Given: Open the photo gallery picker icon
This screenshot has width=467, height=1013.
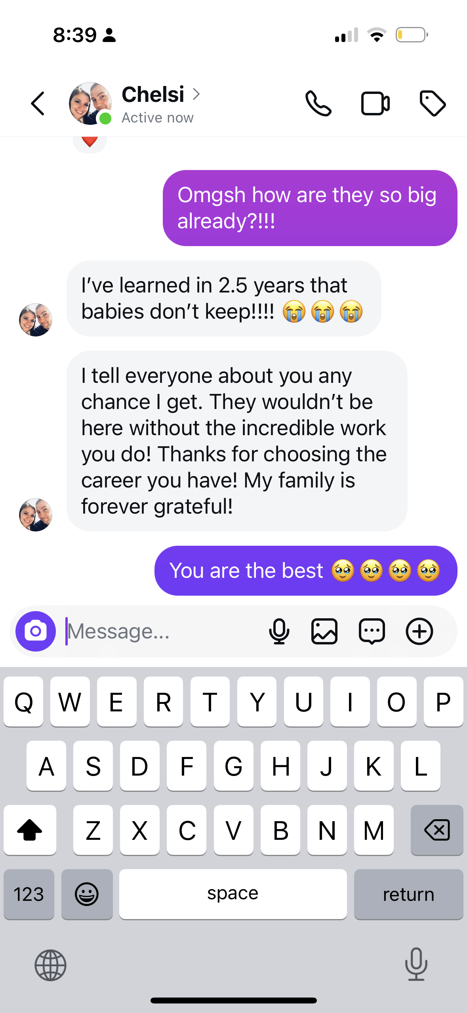Looking at the screenshot, I should (x=324, y=631).
